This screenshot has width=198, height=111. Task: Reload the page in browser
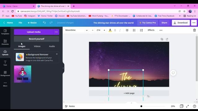(12, 11)
